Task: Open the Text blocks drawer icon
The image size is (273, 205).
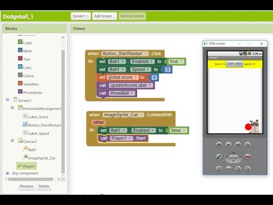Action: pyautogui.click(x=20, y=58)
